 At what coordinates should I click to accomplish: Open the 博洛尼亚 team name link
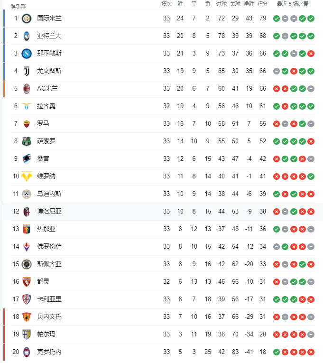coord(49,211)
